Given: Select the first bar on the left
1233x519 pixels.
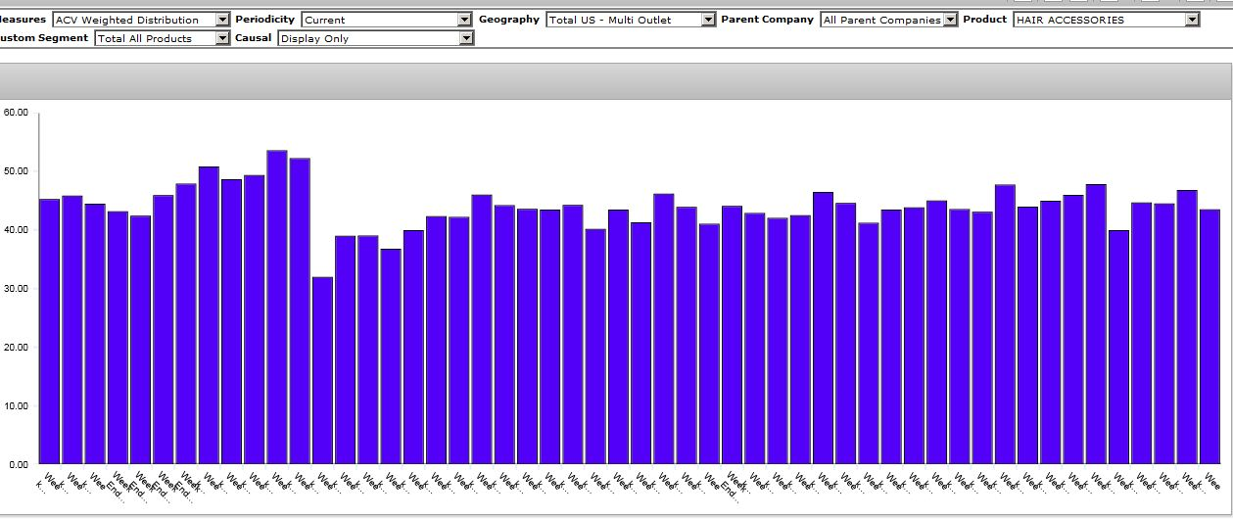Looking at the screenshot, I should pos(49,331).
